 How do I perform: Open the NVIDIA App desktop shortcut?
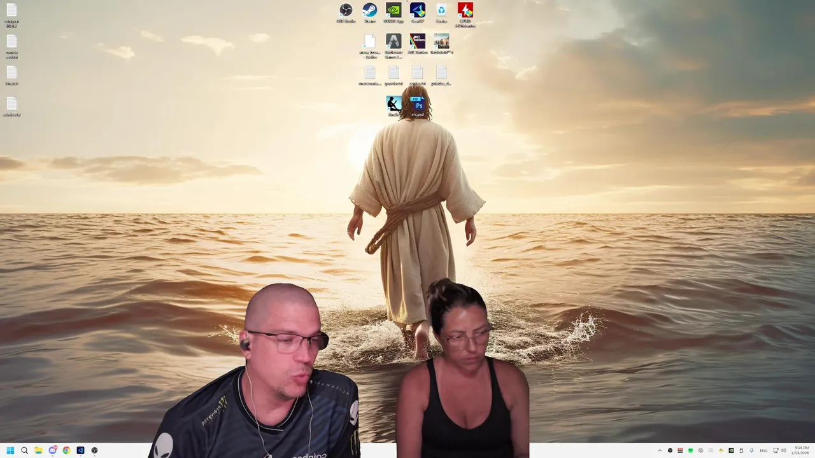393,13
